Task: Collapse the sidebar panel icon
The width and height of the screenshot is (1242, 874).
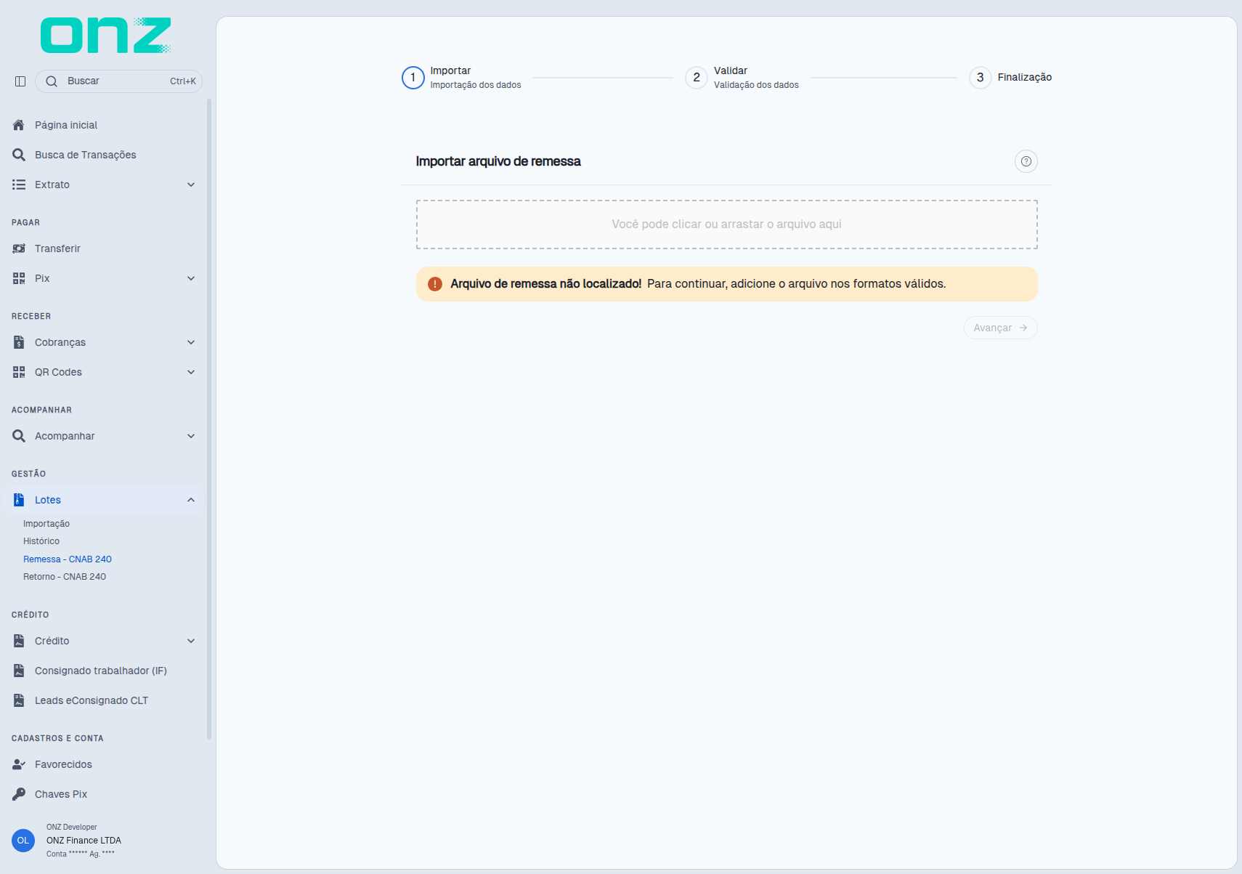Action: [20, 81]
